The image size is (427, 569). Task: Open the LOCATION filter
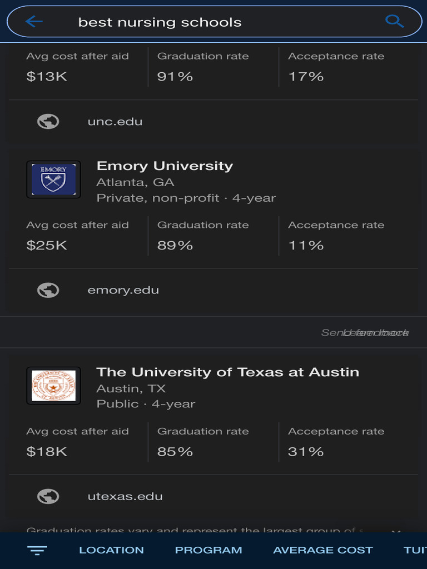click(x=111, y=550)
